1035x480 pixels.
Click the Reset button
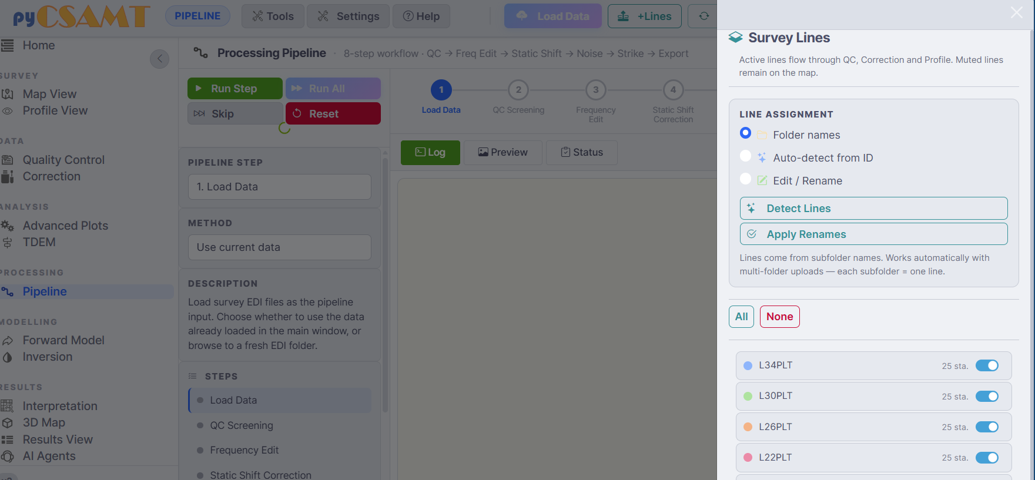point(333,113)
